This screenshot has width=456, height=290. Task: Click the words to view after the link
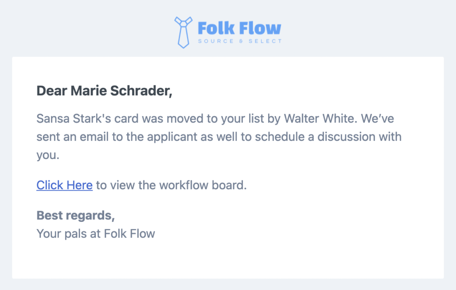[115, 185]
